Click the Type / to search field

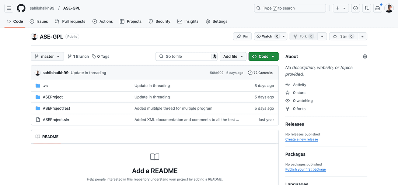[290, 8]
